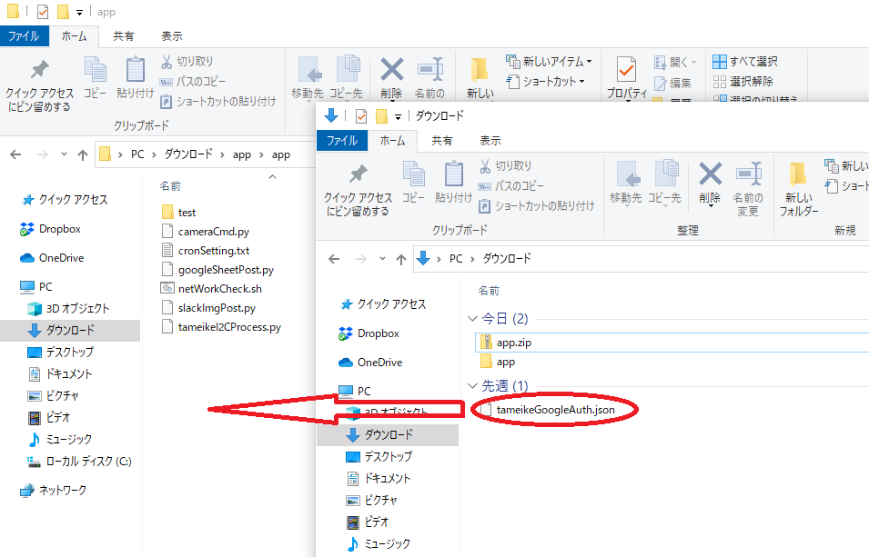Click Paste (貼り付け) icon in front window
869x557 pixels.
click(453, 174)
